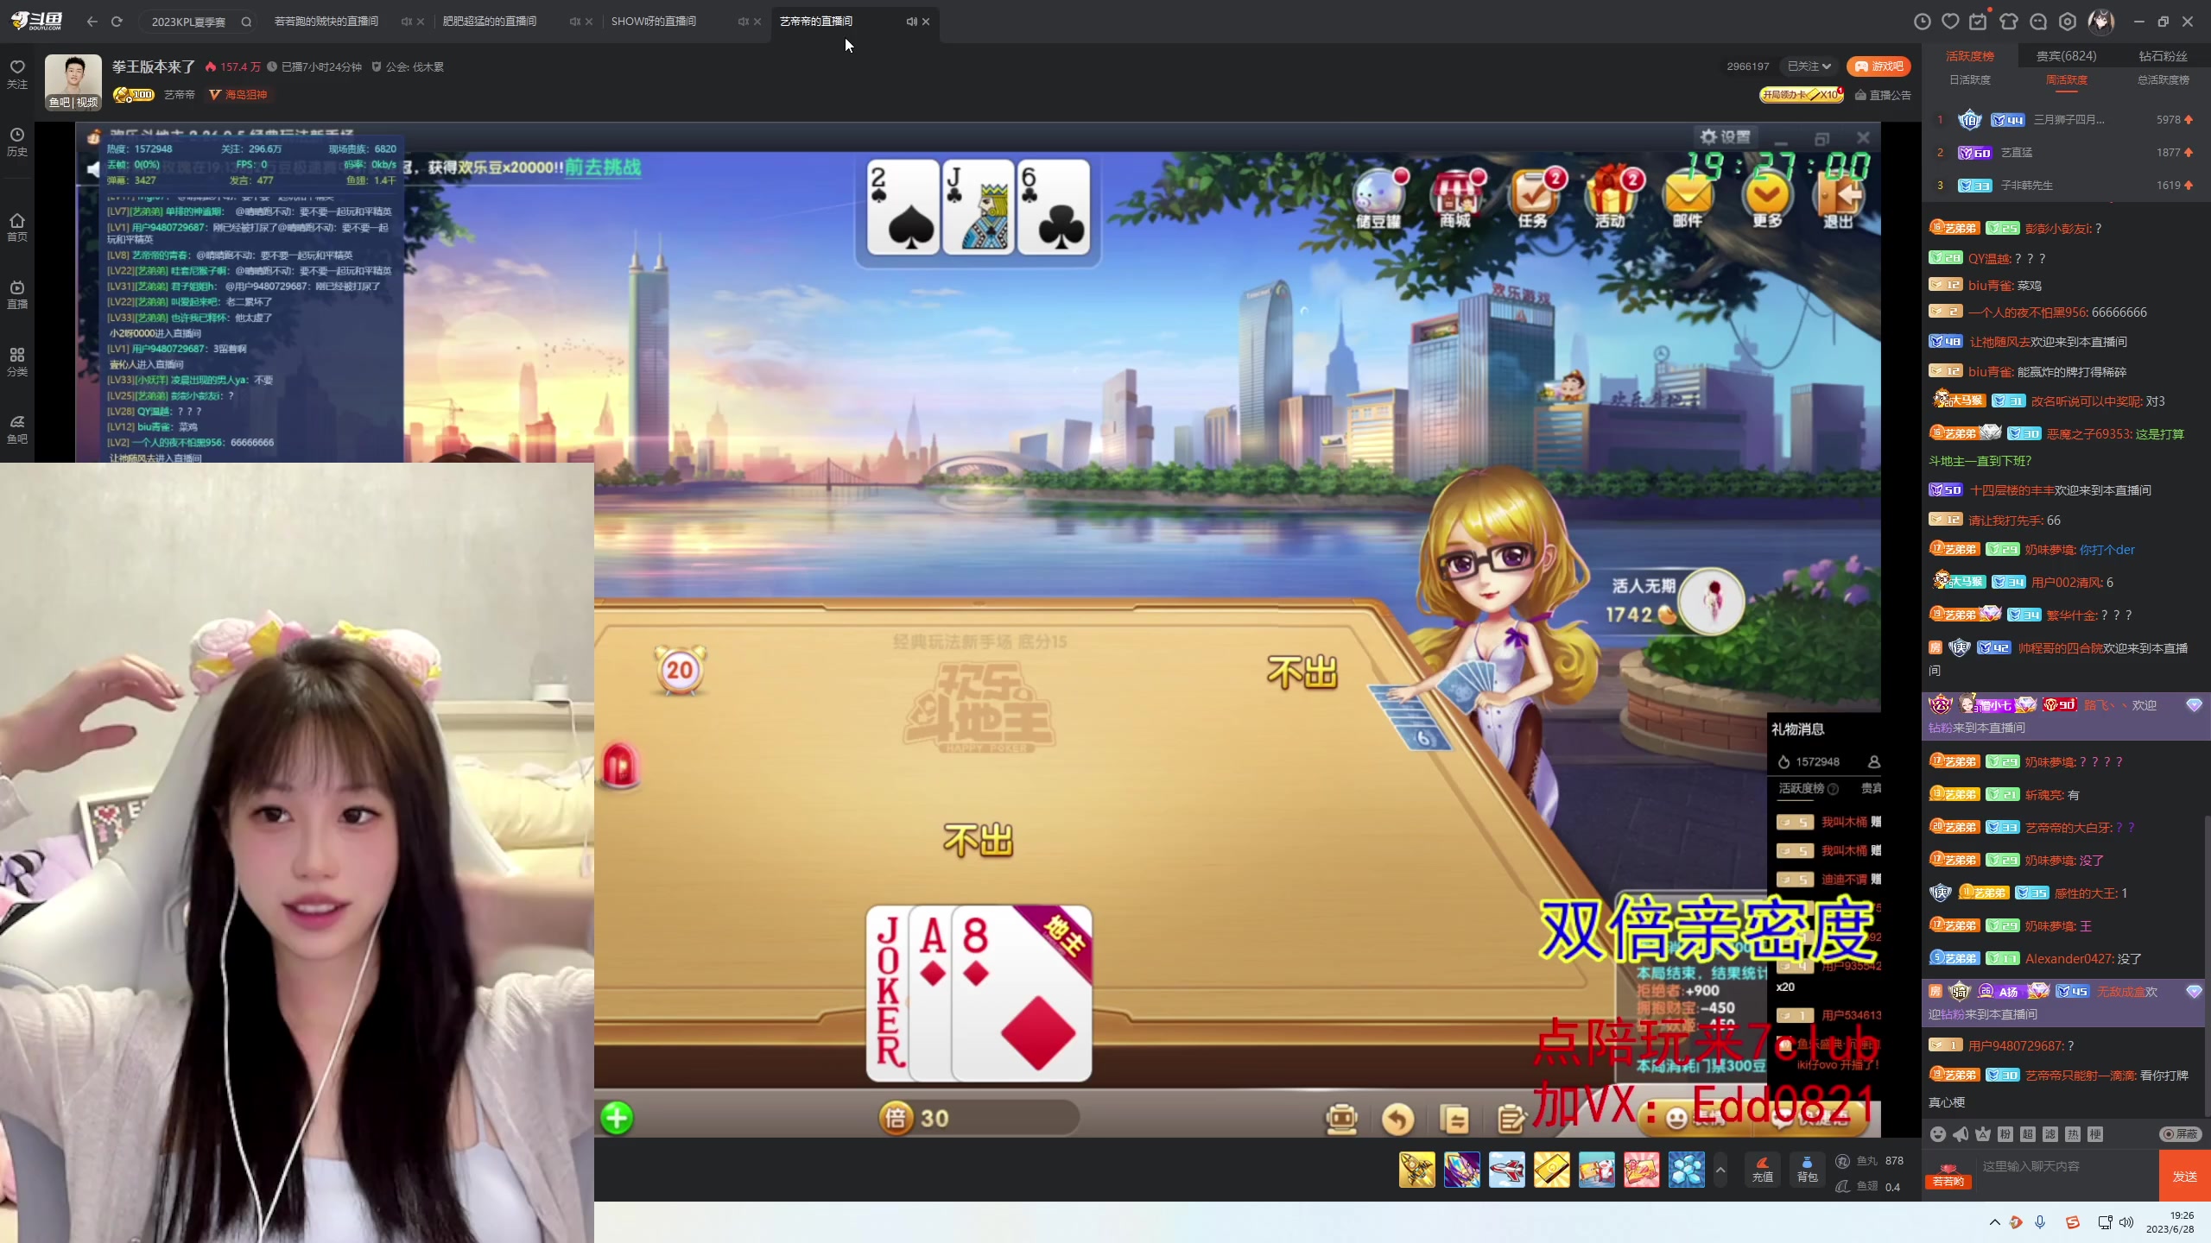Click the microphone tray icon
Screen dimensions: 2211x1243
point(2040,1221)
